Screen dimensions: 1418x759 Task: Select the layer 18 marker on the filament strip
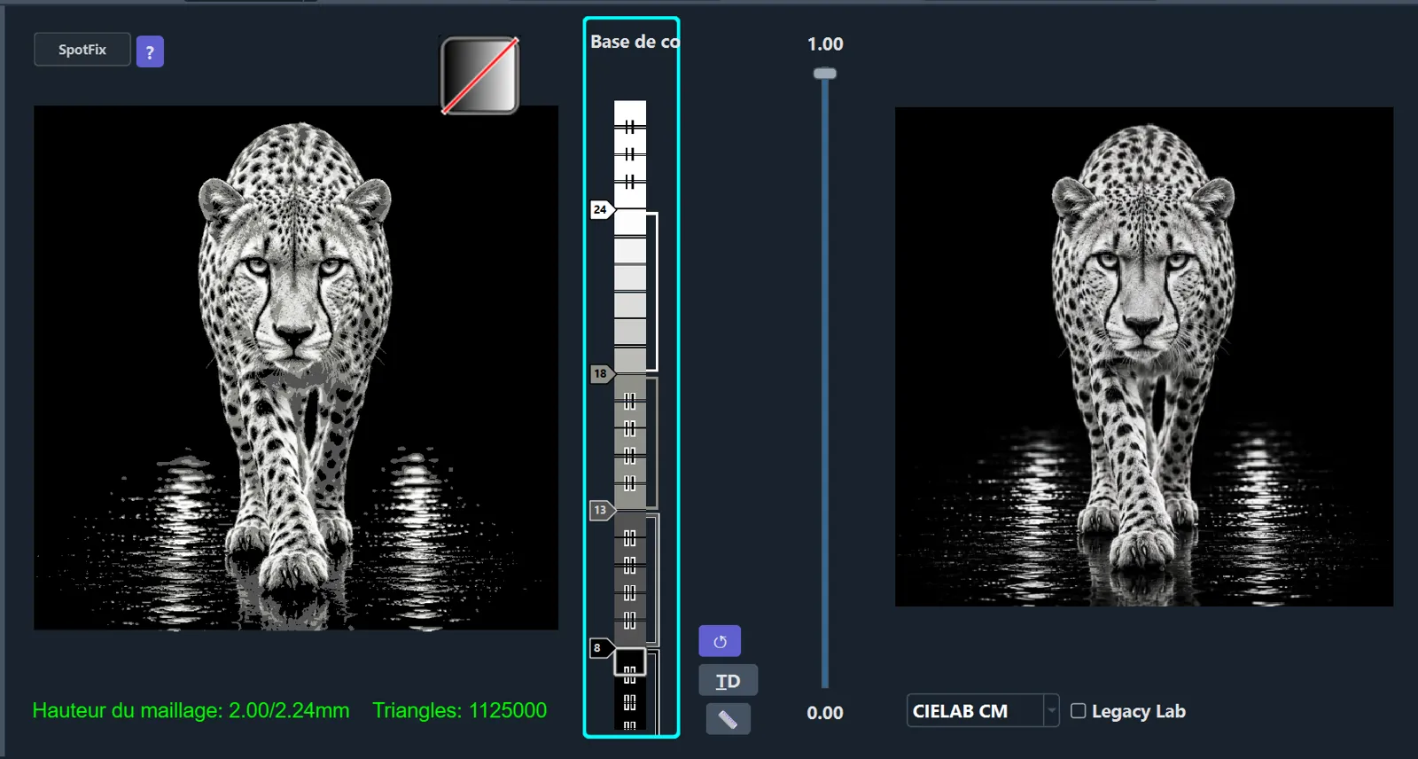click(x=602, y=373)
